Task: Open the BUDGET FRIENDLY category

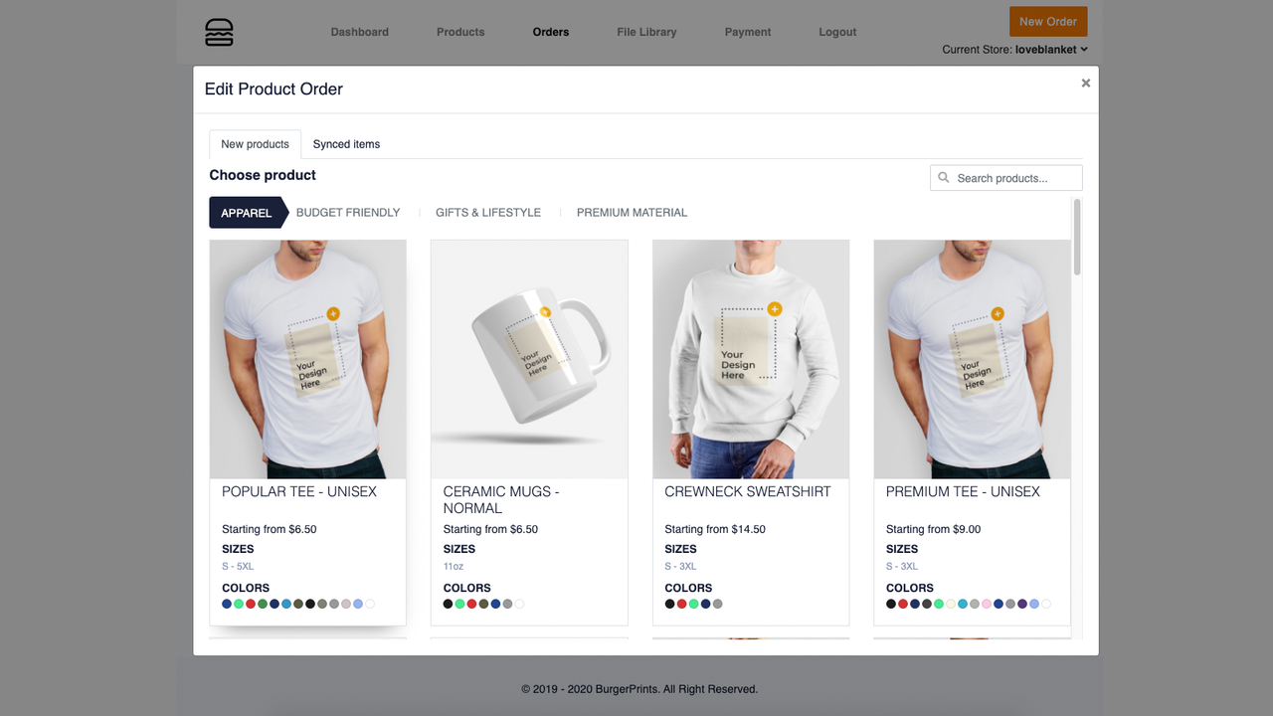Action: (x=348, y=212)
